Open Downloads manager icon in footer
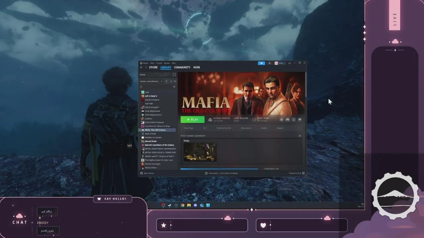The width and height of the screenshot is (424, 238). tap(206, 173)
